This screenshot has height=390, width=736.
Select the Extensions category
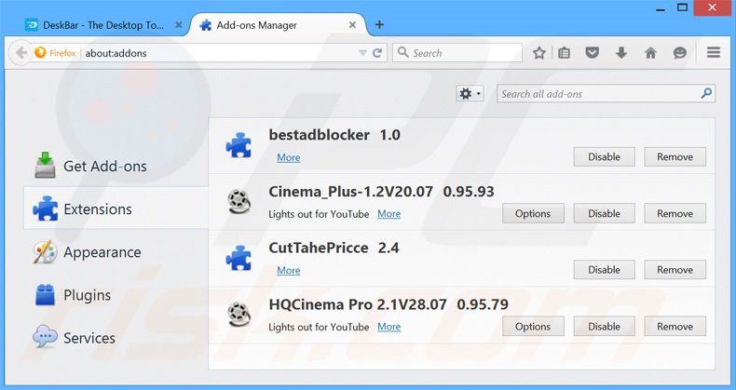(116, 208)
